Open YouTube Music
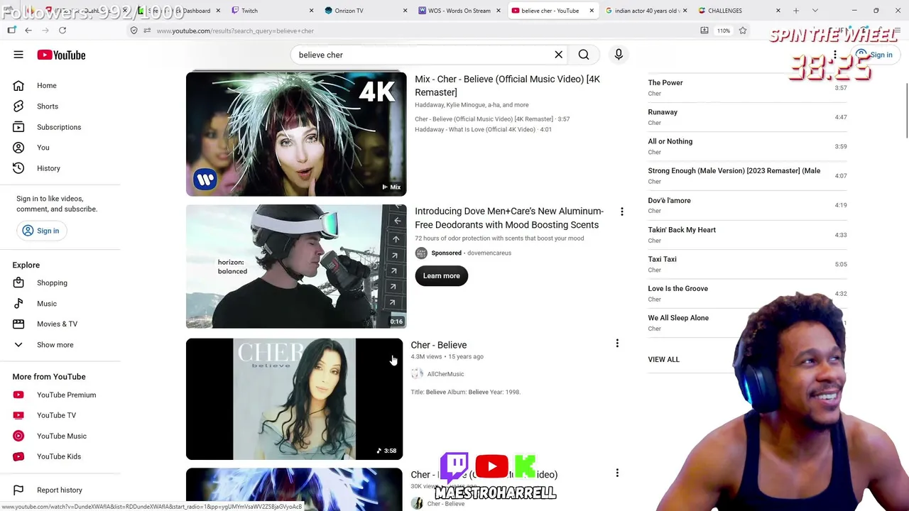909x511 pixels. [60, 436]
